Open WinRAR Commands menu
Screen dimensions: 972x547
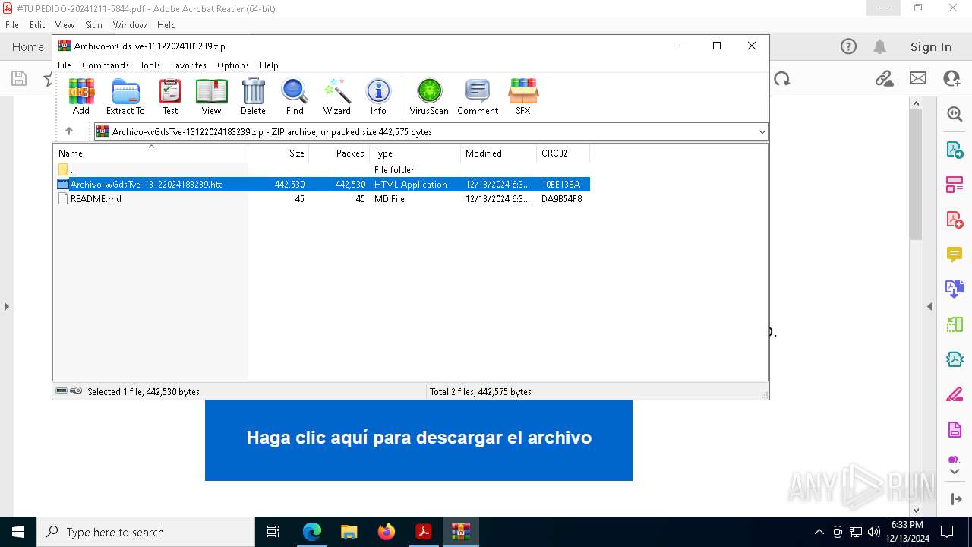106,65
